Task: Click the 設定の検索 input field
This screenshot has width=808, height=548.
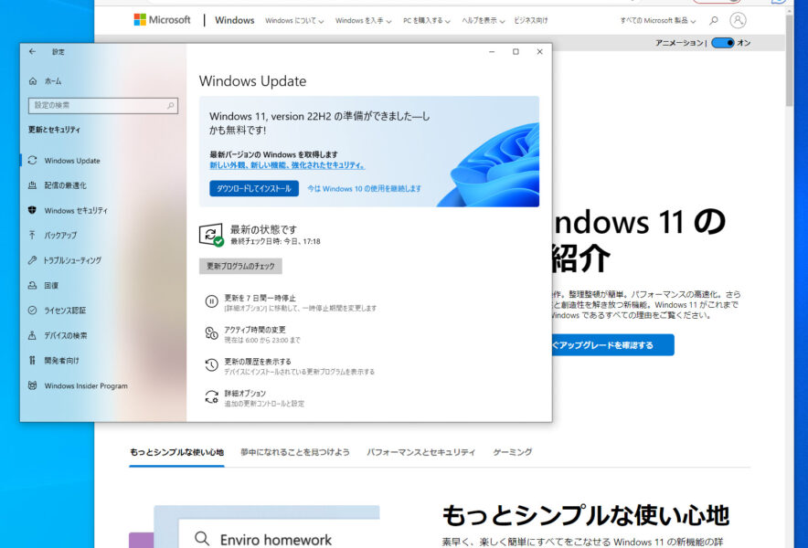Action: click(x=103, y=106)
